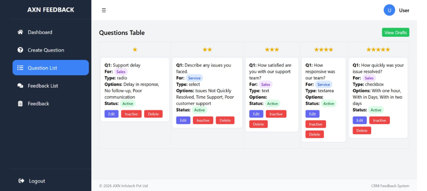
Task: Deactivate the 'How quickly was your issue' question
Action: coord(379,121)
